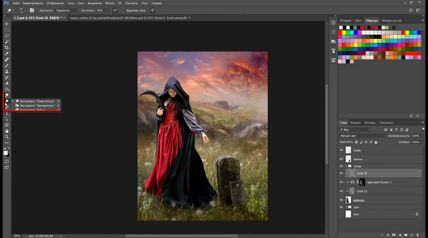The image size is (428, 238).
Task: Click the Change Screen Mode icon
Action: pyautogui.click(x=7, y=167)
